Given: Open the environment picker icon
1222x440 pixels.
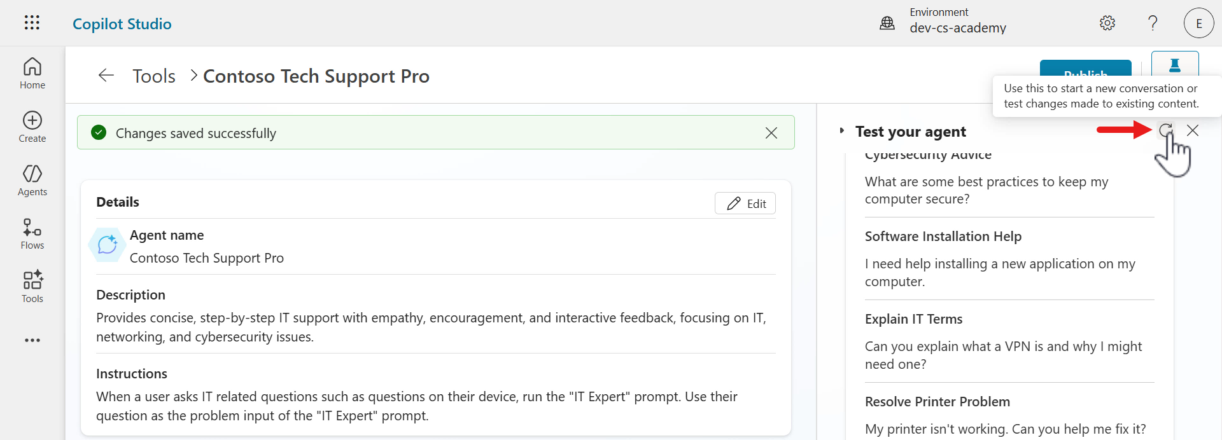Looking at the screenshot, I should point(887,24).
